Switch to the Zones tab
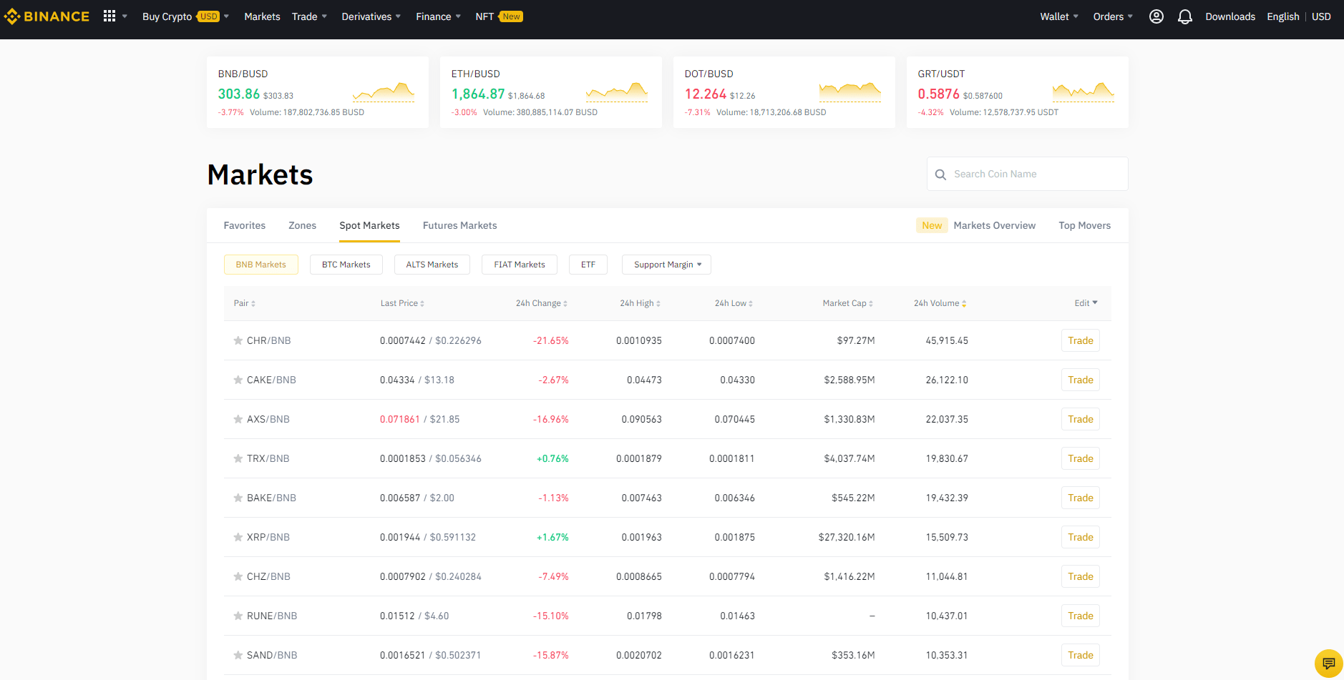This screenshot has width=1344, height=680. (x=302, y=225)
